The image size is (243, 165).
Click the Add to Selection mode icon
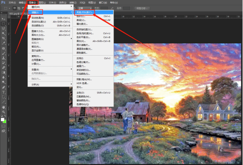(x=19, y=8)
